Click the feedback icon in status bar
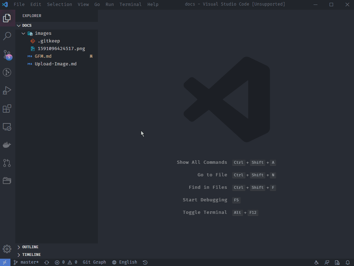 click(327, 263)
